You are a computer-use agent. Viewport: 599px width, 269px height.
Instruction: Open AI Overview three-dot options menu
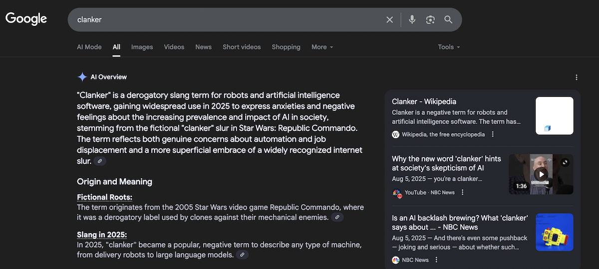(577, 77)
